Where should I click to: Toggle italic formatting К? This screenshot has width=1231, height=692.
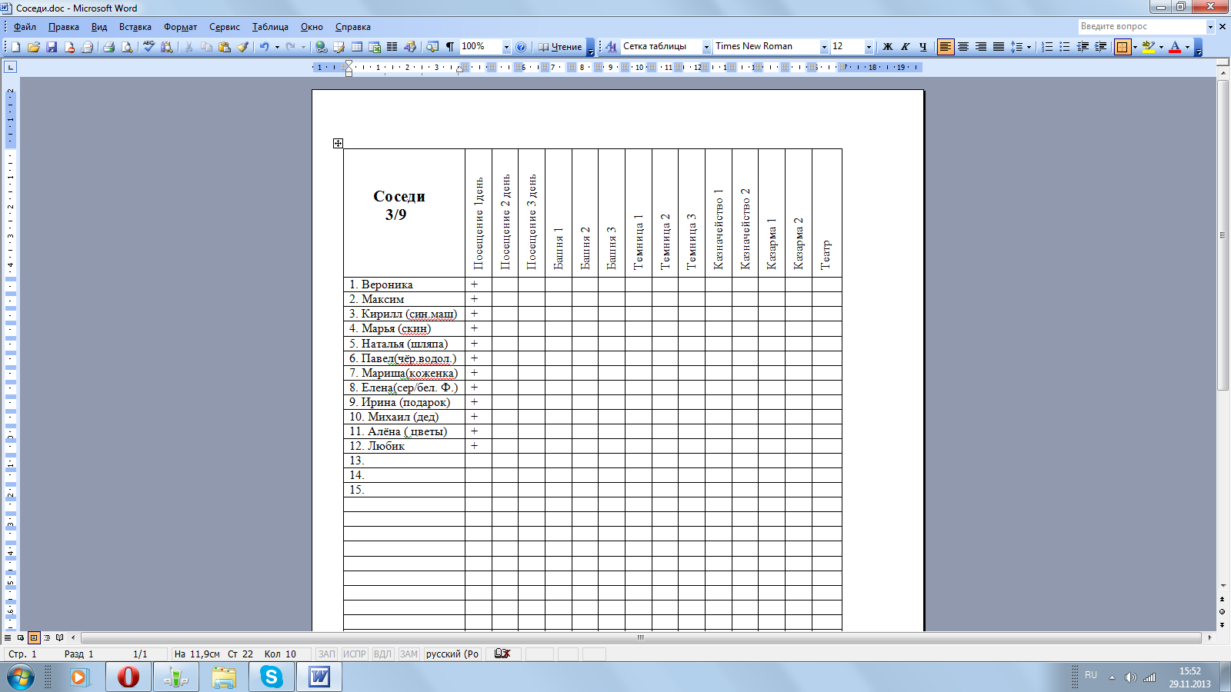click(x=905, y=47)
